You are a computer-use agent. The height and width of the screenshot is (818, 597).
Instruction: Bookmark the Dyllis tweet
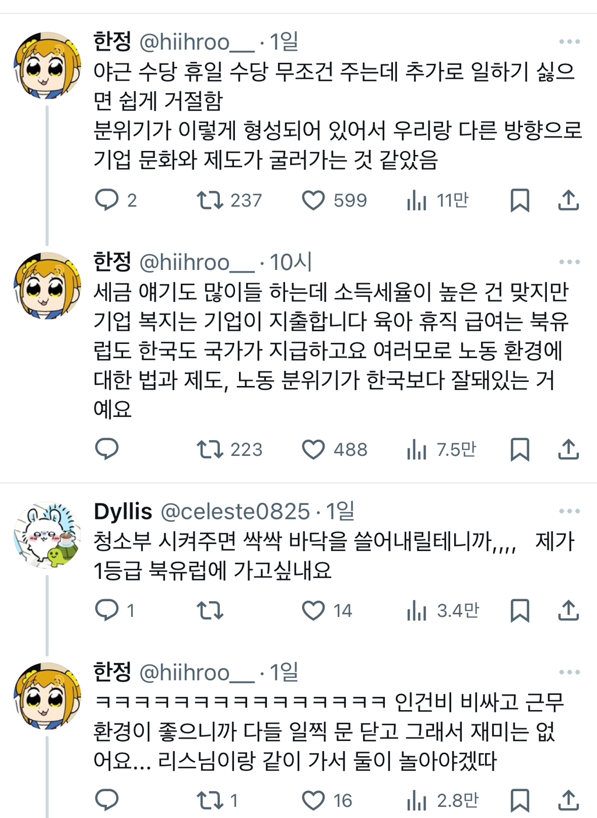pos(519,610)
